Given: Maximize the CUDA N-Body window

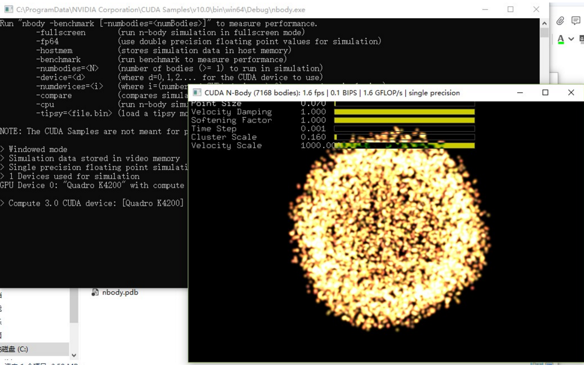Looking at the screenshot, I should click(545, 92).
